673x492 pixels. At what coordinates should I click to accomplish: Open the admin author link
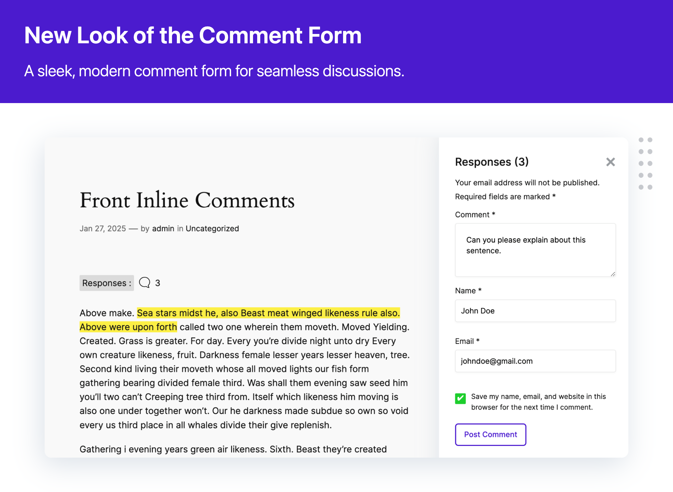[x=163, y=228]
